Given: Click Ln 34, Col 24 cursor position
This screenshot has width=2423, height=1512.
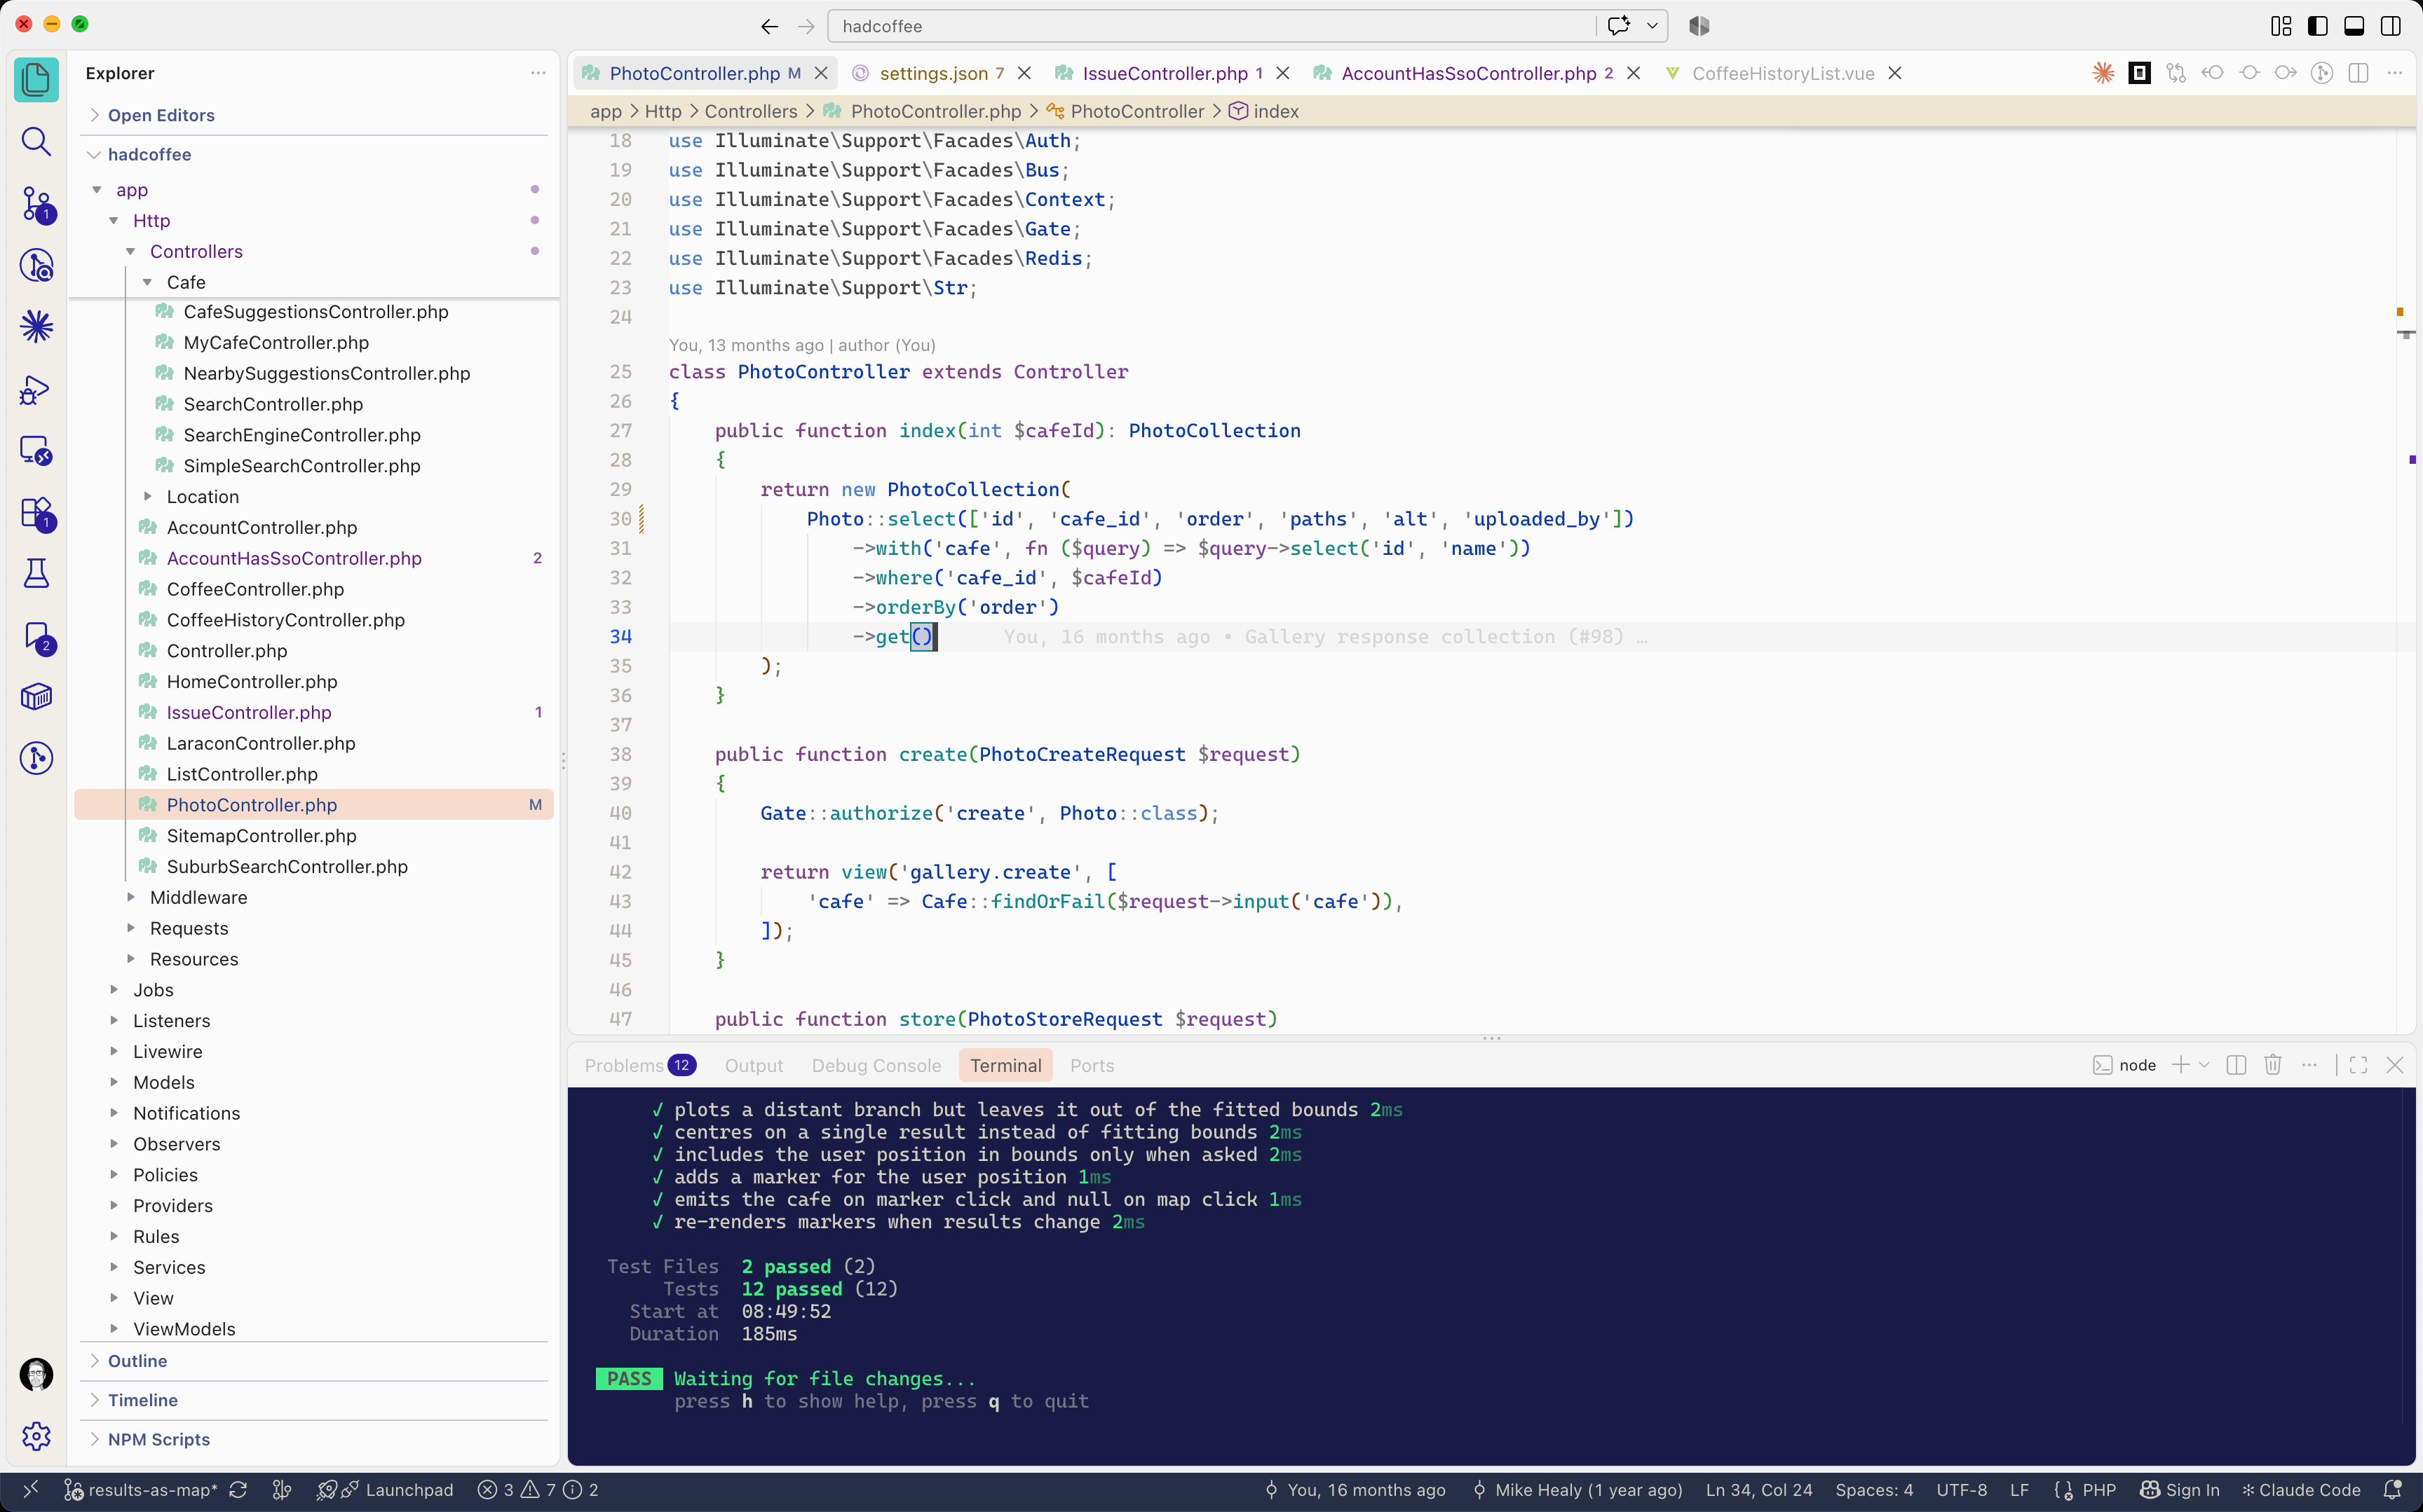Looking at the screenshot, I should pos(1759,1490).
